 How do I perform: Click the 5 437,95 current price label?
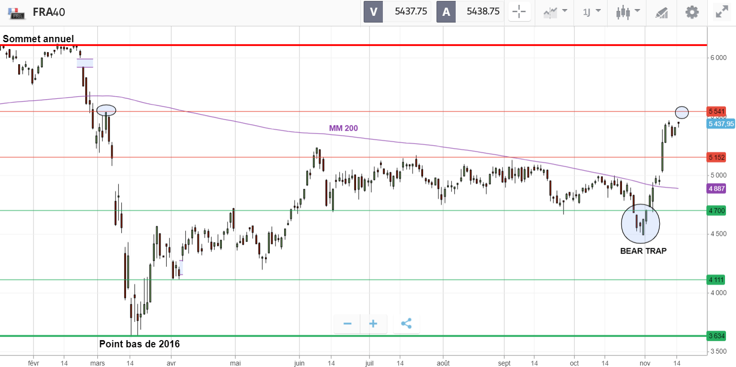(721, 124)
